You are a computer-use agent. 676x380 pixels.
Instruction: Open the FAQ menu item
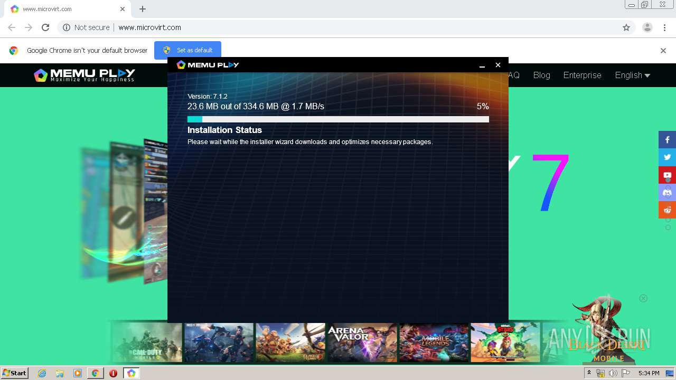coord(514,75)
